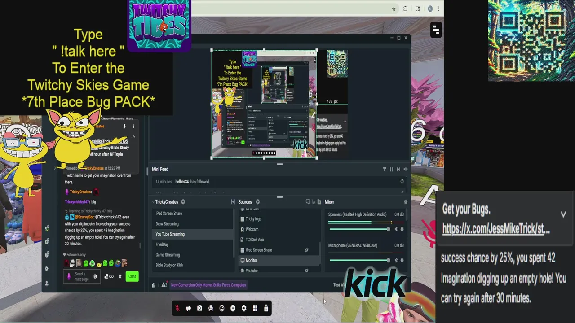Open the reading list side panel icon
575x323 pixels.
click(x=418, y=9)
